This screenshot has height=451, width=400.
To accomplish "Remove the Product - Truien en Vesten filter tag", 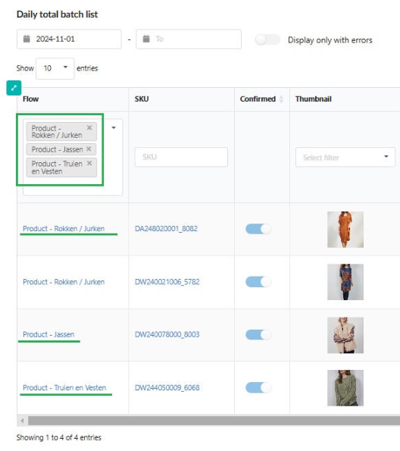I will 89,164.
